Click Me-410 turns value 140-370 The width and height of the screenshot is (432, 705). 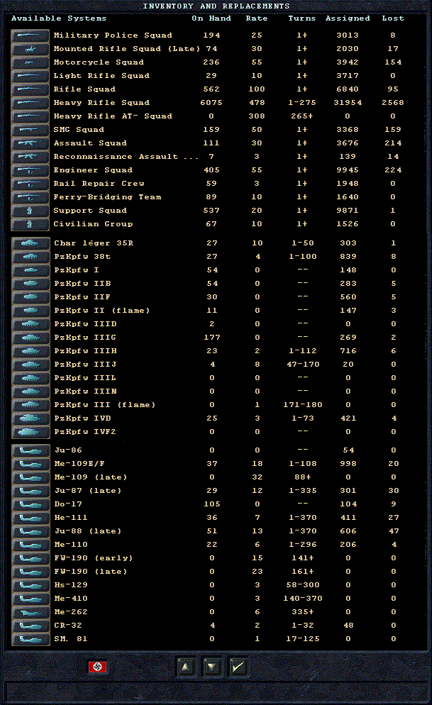pos(302,599)
